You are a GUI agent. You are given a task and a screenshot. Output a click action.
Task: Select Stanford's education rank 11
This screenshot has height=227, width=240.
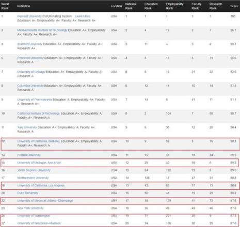click(x=146, y=44)
